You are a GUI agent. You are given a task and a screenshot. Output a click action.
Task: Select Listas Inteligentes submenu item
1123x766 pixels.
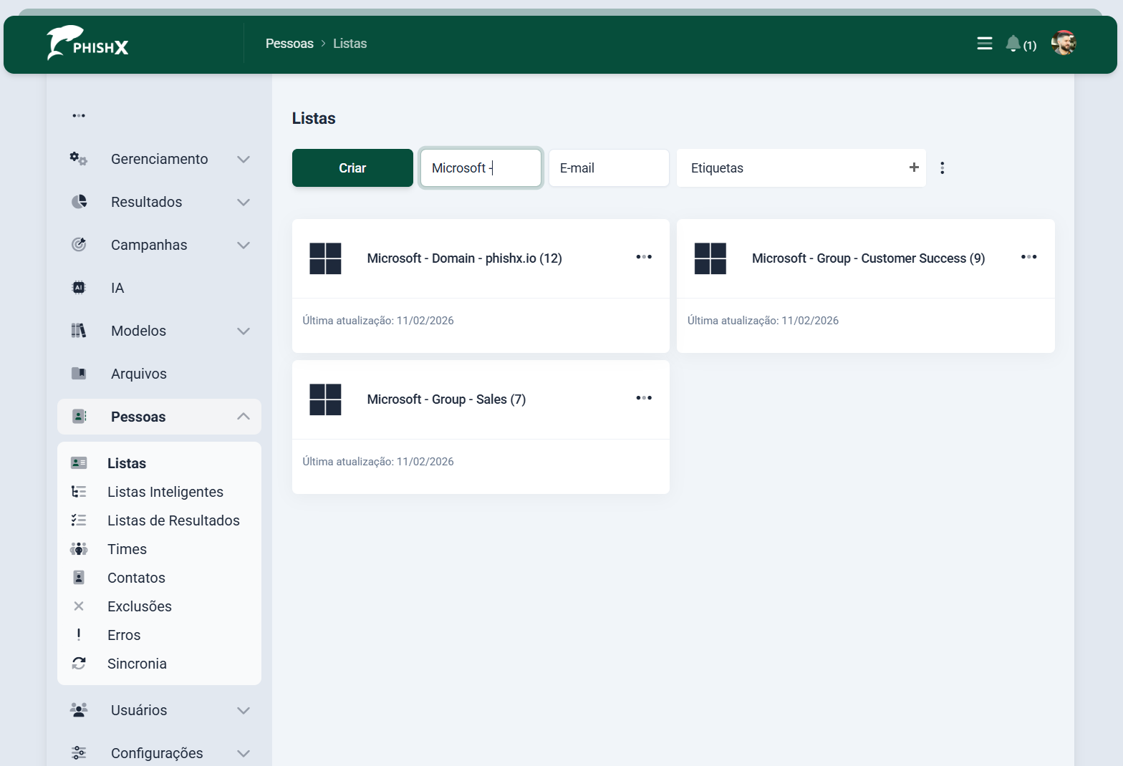165,492
